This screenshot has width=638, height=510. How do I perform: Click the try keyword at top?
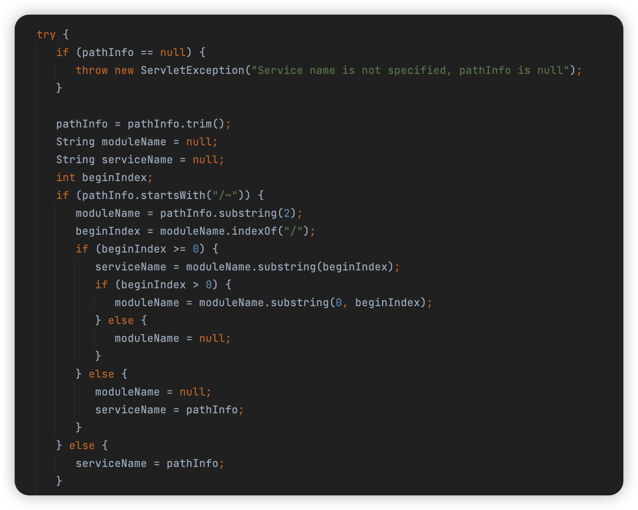tap(46, 35)
